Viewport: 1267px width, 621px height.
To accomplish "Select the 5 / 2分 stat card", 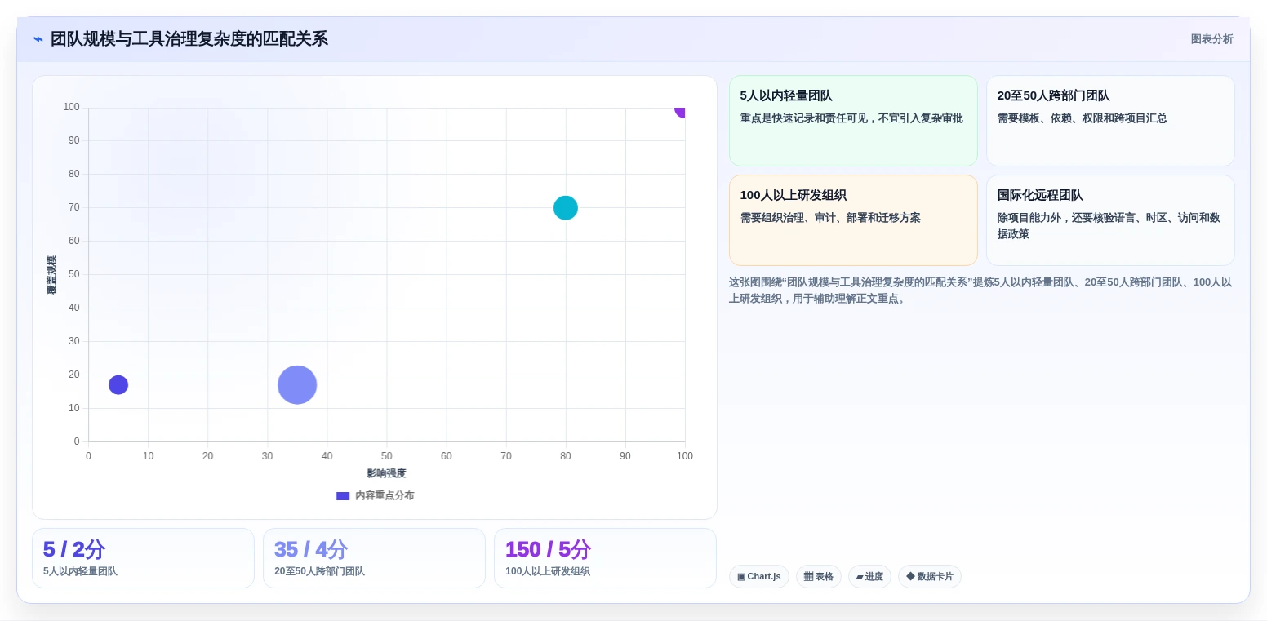I will point(143,558).
